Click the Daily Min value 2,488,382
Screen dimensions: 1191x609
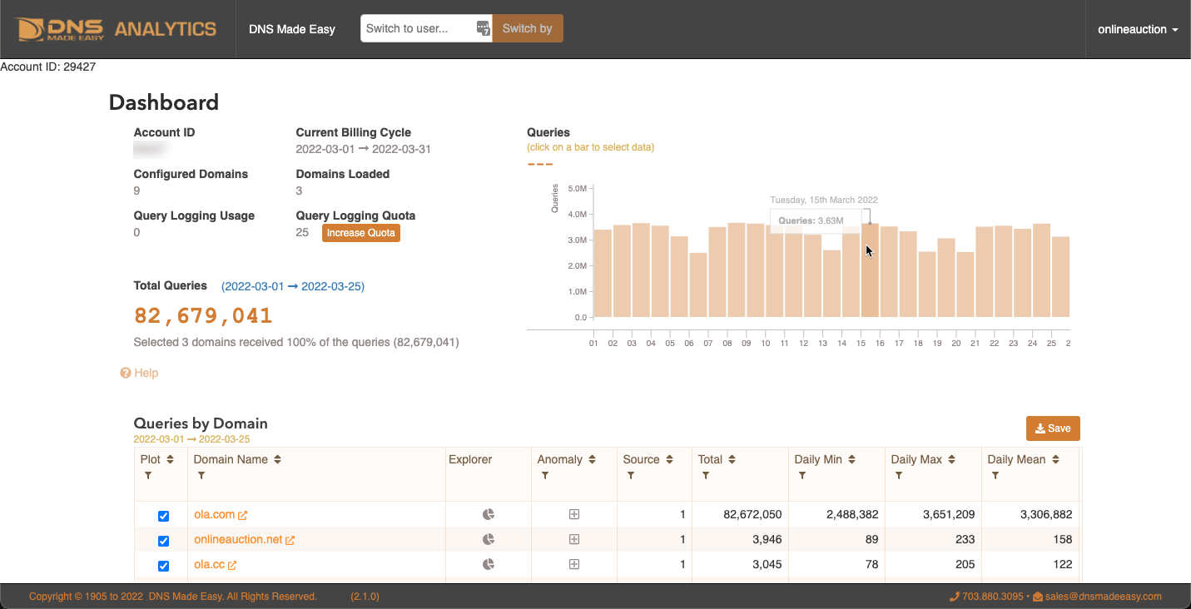point(852,514)
